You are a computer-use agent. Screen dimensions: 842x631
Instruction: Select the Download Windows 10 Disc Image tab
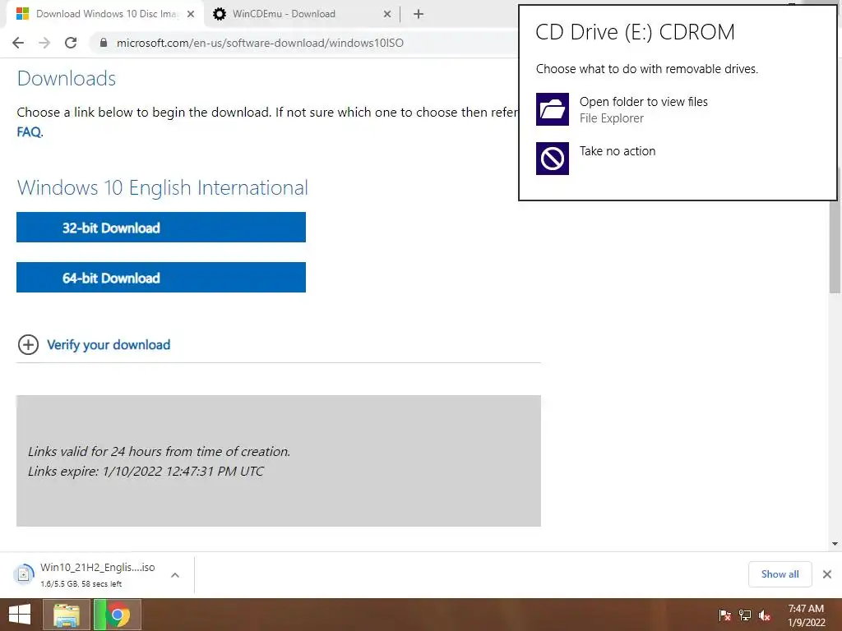tap(104, 14)
